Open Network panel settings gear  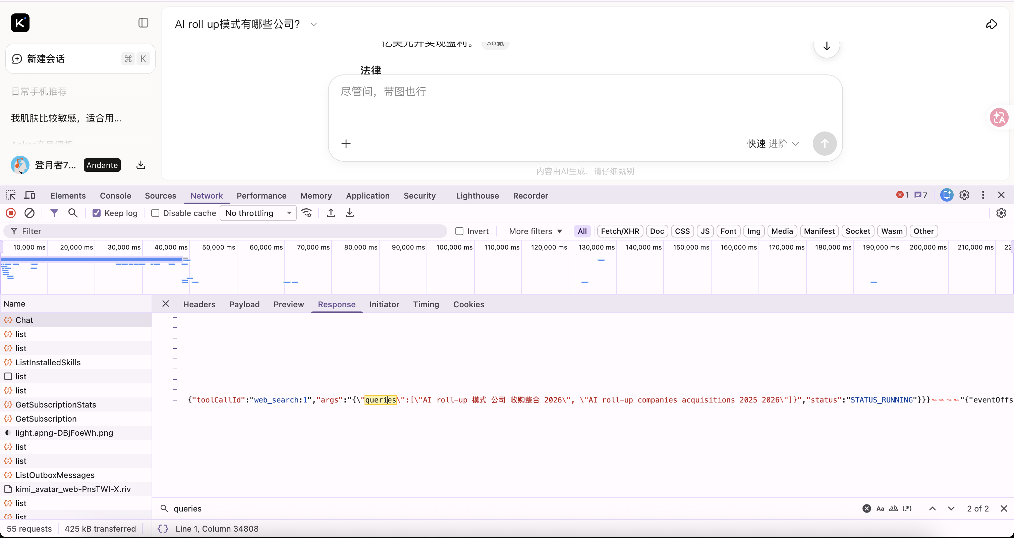tap(1001, 213)
